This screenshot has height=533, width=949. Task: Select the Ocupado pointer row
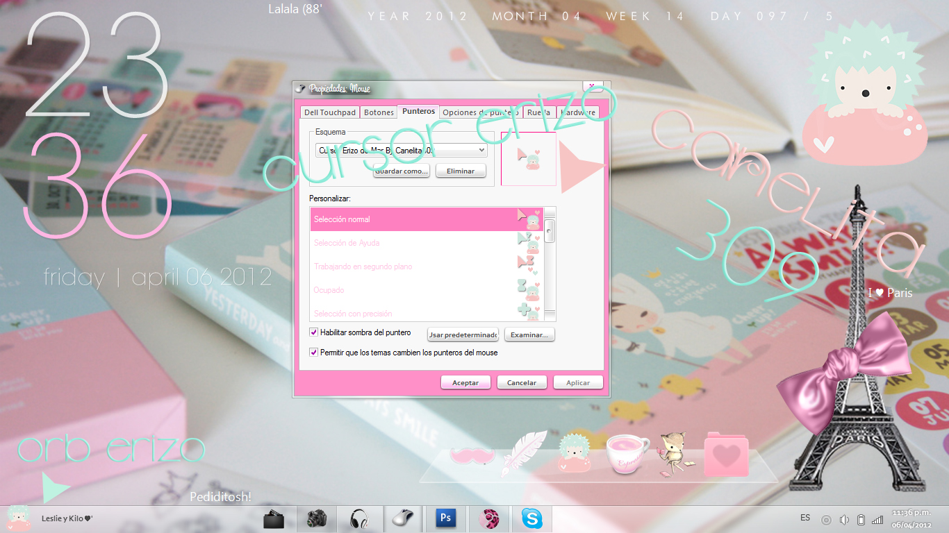427,290
